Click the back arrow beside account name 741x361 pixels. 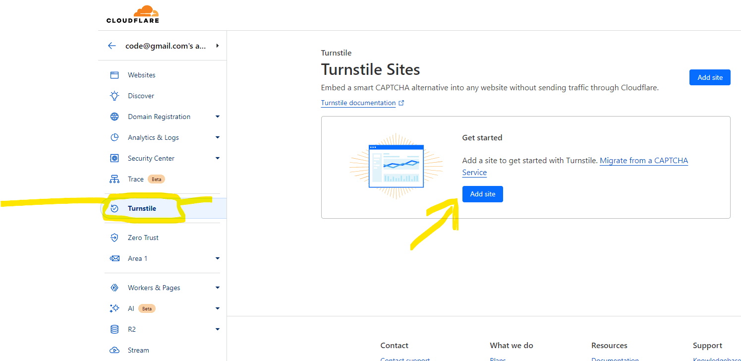(112, 46)
